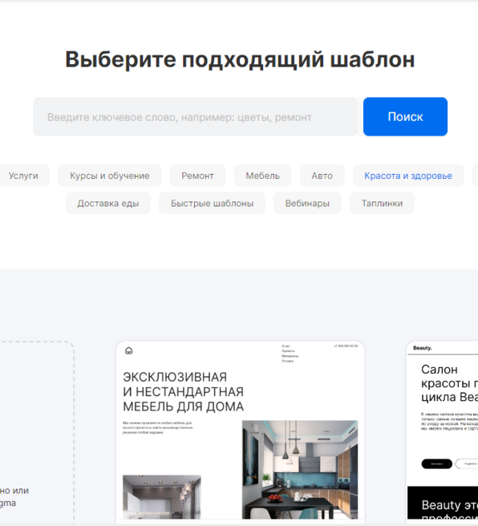The image size is (478, 526).
Task: Filter by Доставка еды templates
Action: [x=108, y=203]
